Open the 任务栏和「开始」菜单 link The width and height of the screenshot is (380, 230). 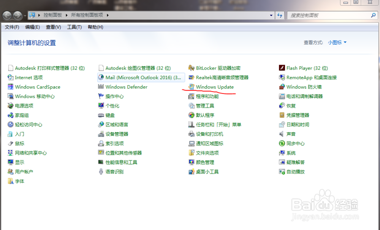coord(218,125)
